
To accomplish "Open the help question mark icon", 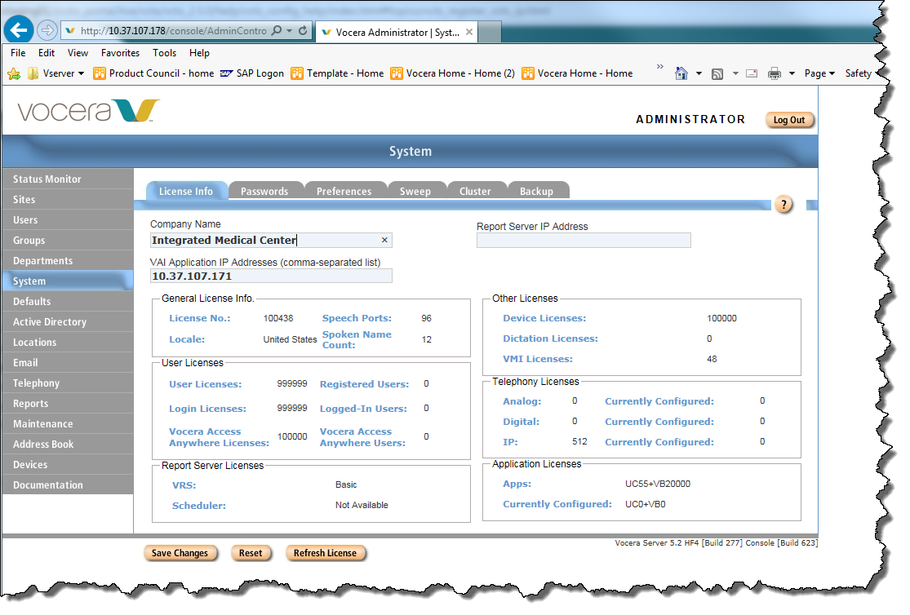I will point(783,205).
